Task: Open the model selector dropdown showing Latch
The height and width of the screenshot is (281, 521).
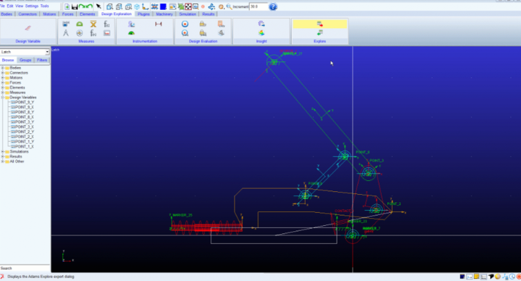Action: coord(25,52)
